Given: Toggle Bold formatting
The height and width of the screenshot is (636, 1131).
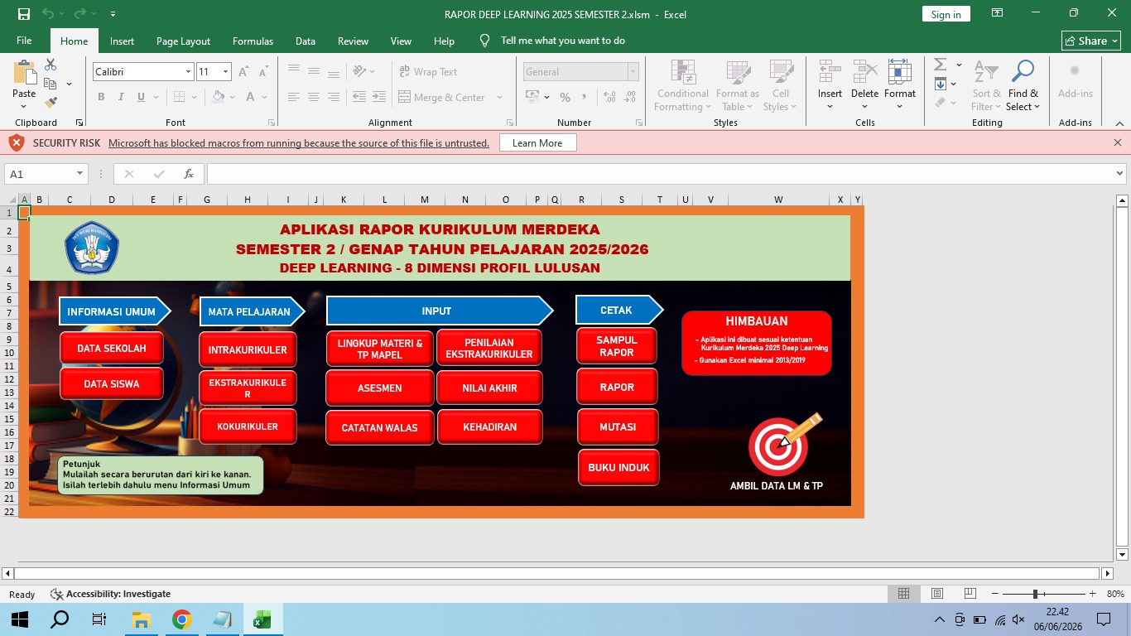Looking at the screenshot, I should [x=101, y=97].
